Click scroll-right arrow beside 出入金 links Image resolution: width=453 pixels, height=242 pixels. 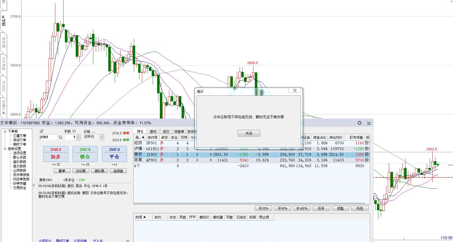tap(128, 241)
